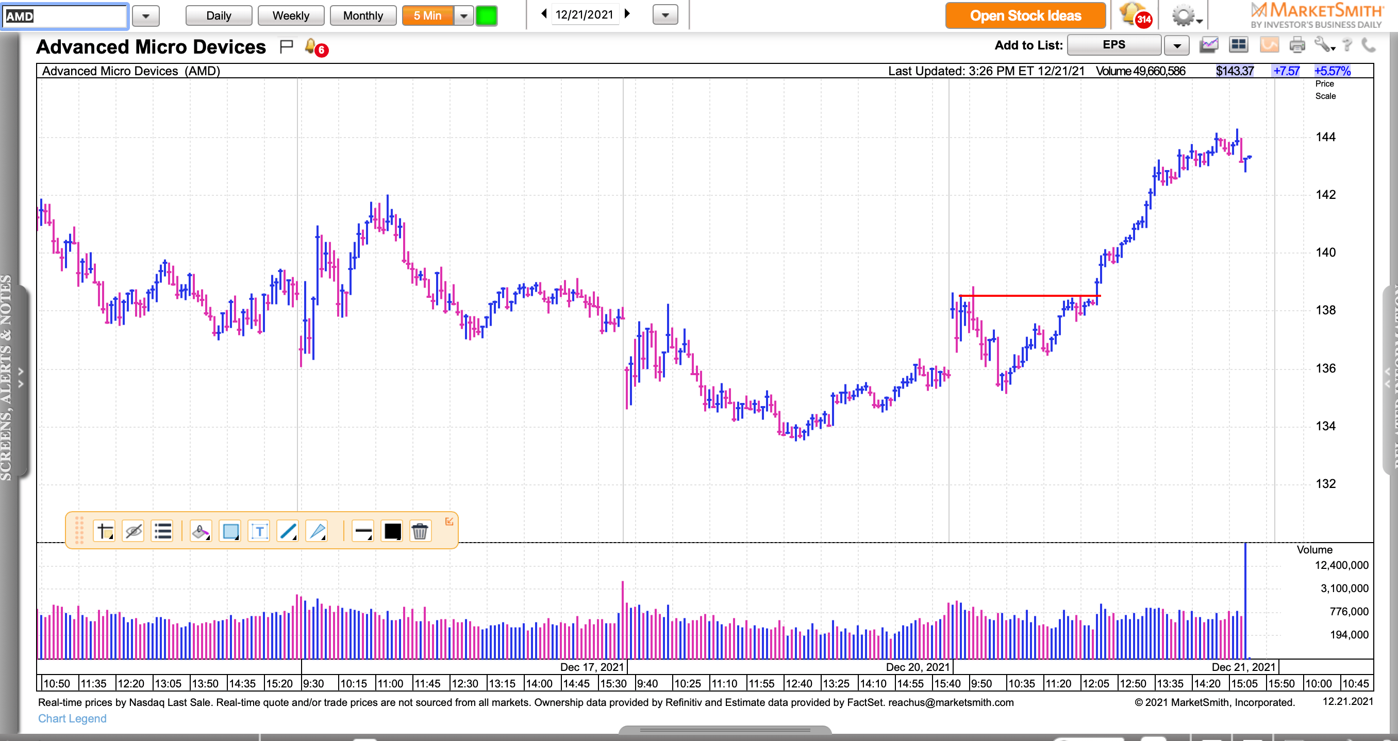Select the crosshair cursor drawing tool
Viewport: 1398px width, 741px height.
click(105, 531)
